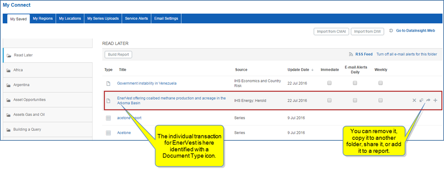This screenshot has width=444, height=171.
Task: Click Building a Query folder icon
Action: point(8,130)
